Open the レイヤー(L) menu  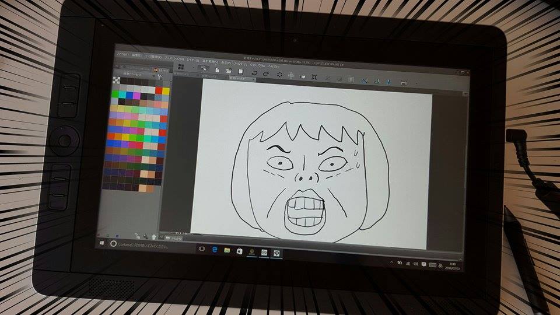[x=193, y=60]
